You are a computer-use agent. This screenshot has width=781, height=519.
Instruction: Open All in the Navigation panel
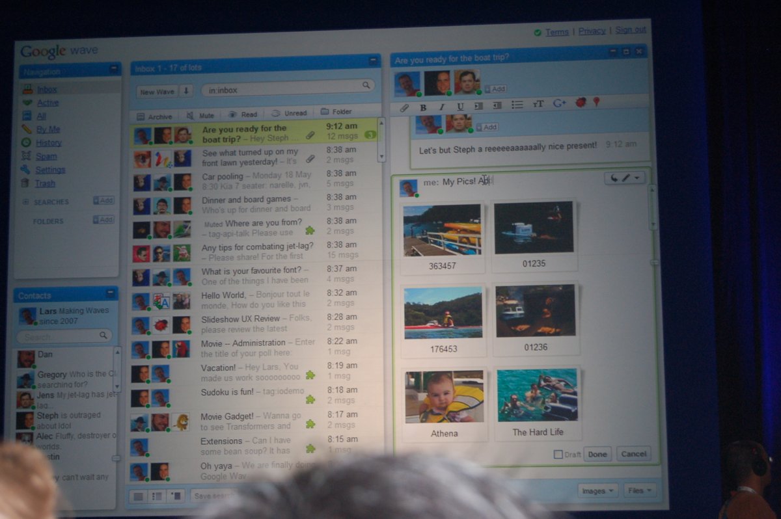click(x=41, y=116)
